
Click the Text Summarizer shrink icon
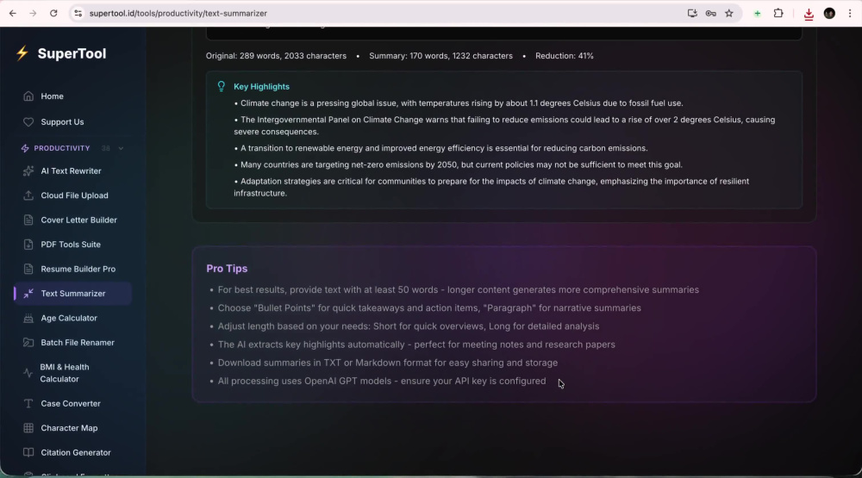28,294
